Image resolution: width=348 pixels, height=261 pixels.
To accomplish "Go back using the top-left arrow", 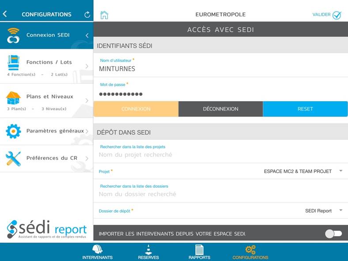I will point(5,14).
